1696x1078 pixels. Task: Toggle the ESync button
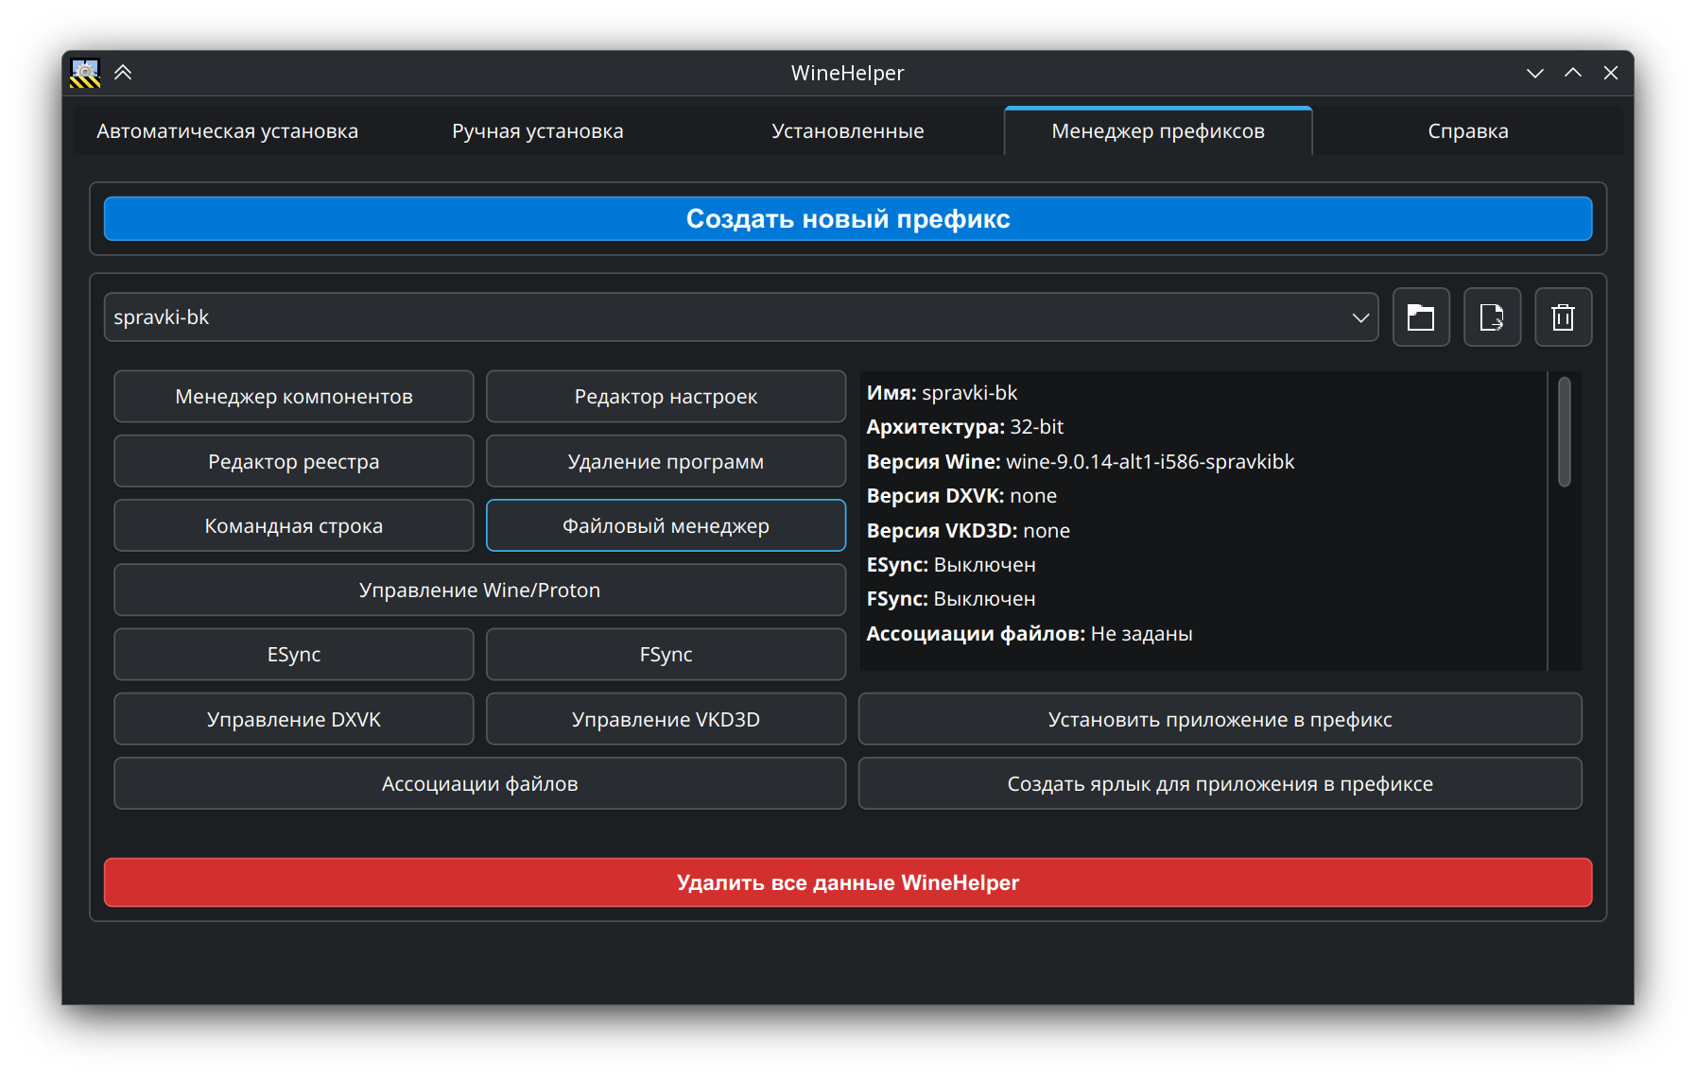[293, 655]
